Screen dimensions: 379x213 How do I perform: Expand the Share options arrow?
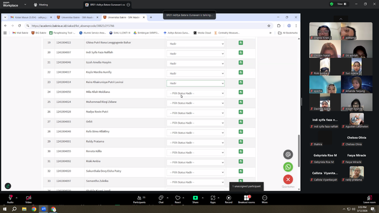click(x=203, y=198)
